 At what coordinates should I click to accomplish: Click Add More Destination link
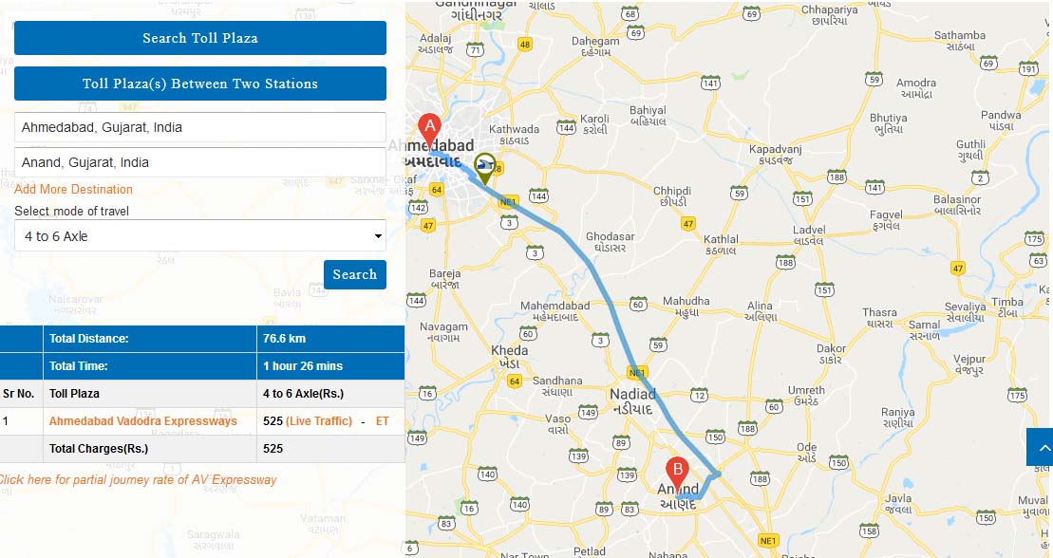73,190
